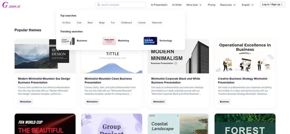Click Minimalism tag under Mountain Clean card
This screenshot has width=290, height=134.
click(x=92, y=102)
